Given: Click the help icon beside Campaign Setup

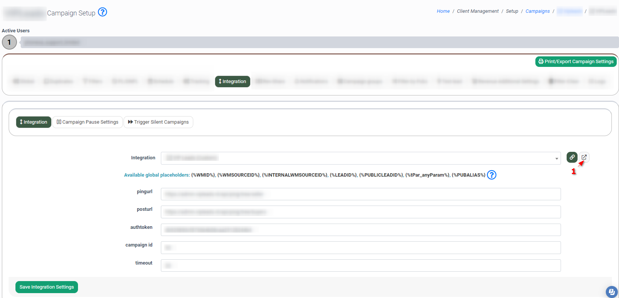Looking at the screenshot, I should coord(102,12).
